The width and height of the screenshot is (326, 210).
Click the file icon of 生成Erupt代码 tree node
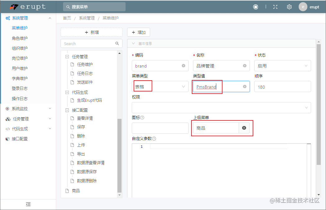tap(72, 100)
